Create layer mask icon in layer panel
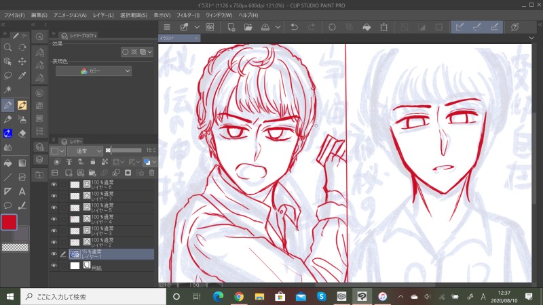The height and width of the screenshot is (305, 543). tap(128, 173)
